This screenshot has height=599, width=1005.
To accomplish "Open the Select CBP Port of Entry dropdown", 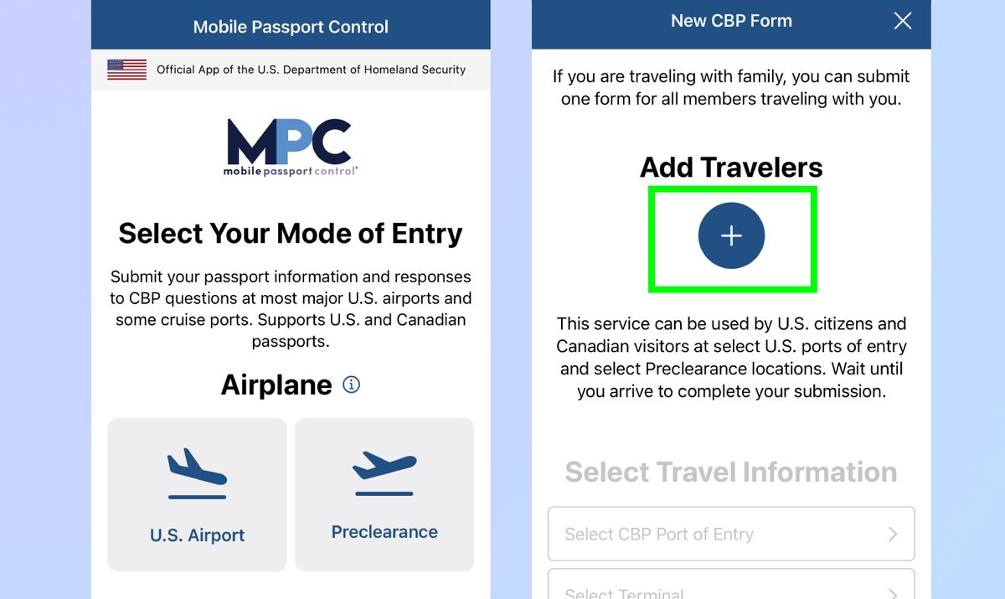I will pyautogui.click(x=731, y=534).
